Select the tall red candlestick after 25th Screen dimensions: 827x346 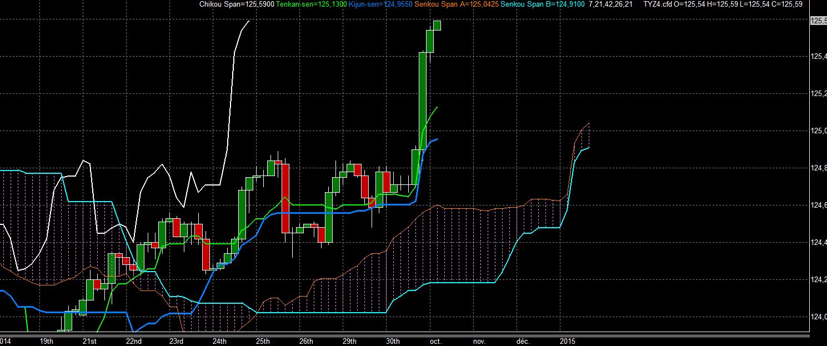pos(285,197)
